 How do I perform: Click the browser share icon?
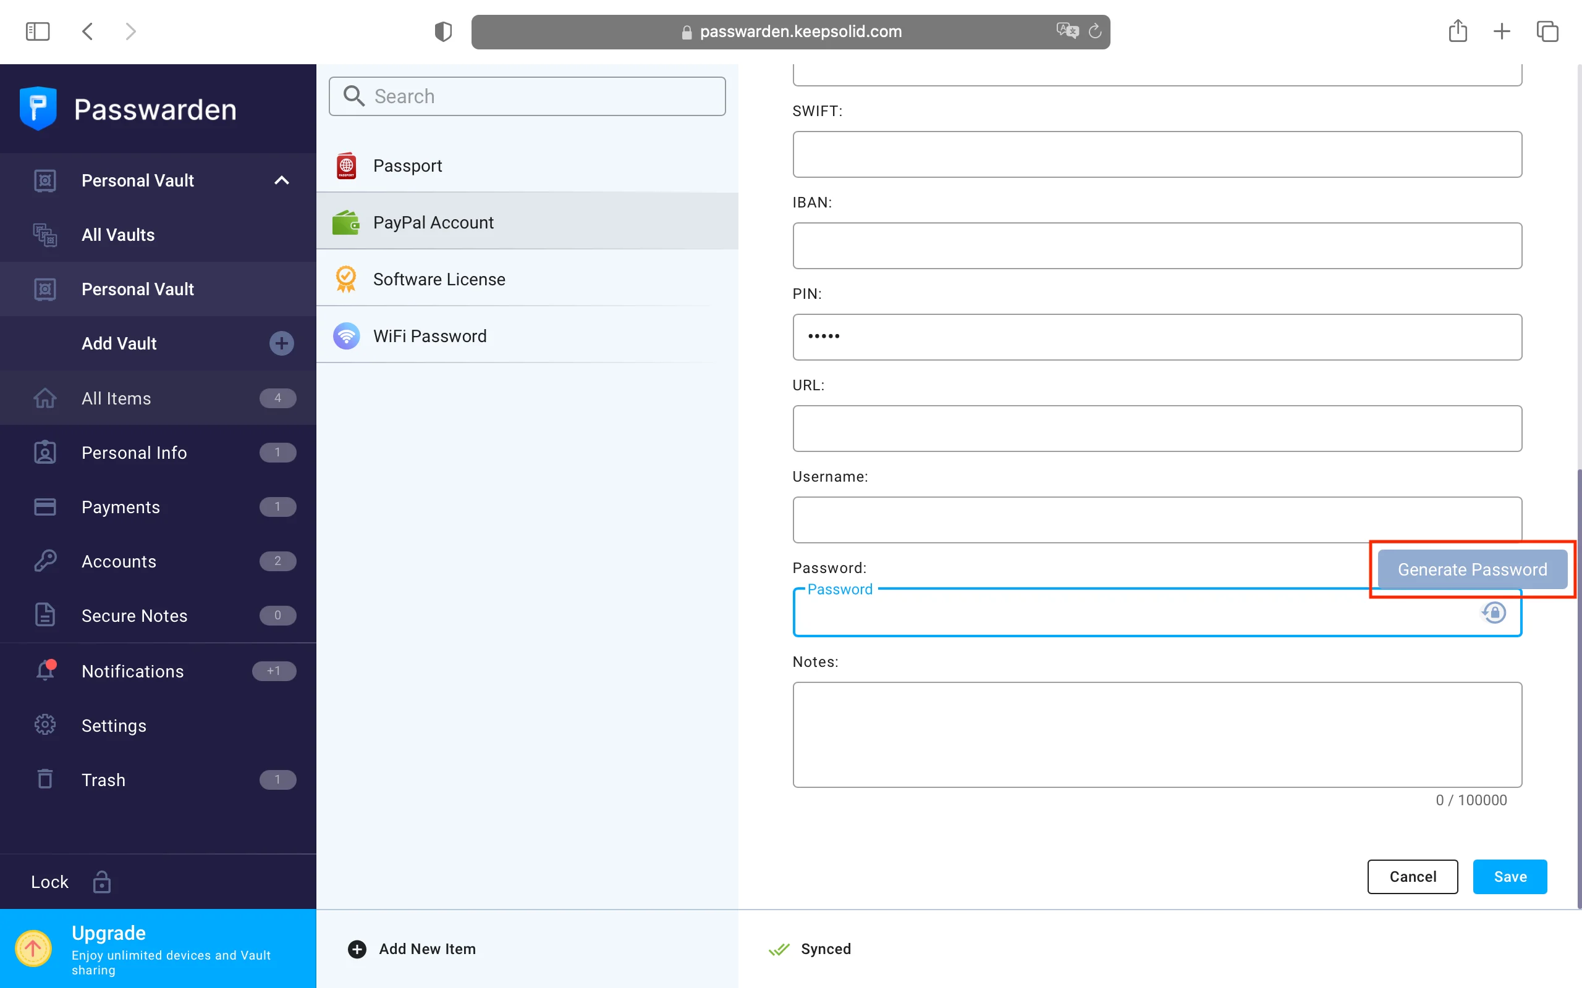coord(1457,31)
